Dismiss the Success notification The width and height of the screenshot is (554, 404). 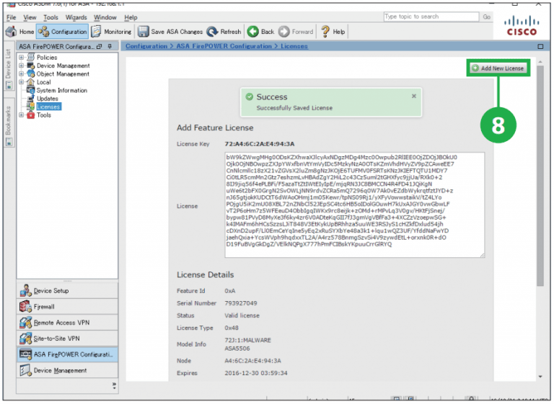(x=414, y=96)
